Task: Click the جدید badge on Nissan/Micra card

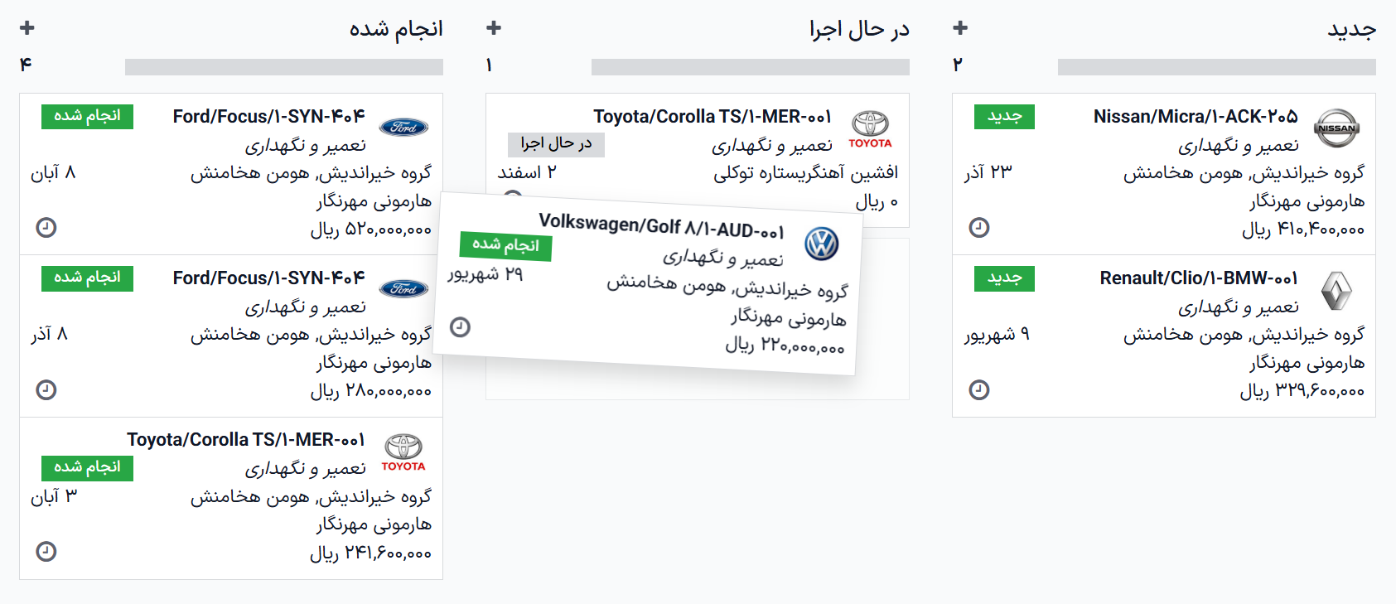Action: pos(1004,117)
